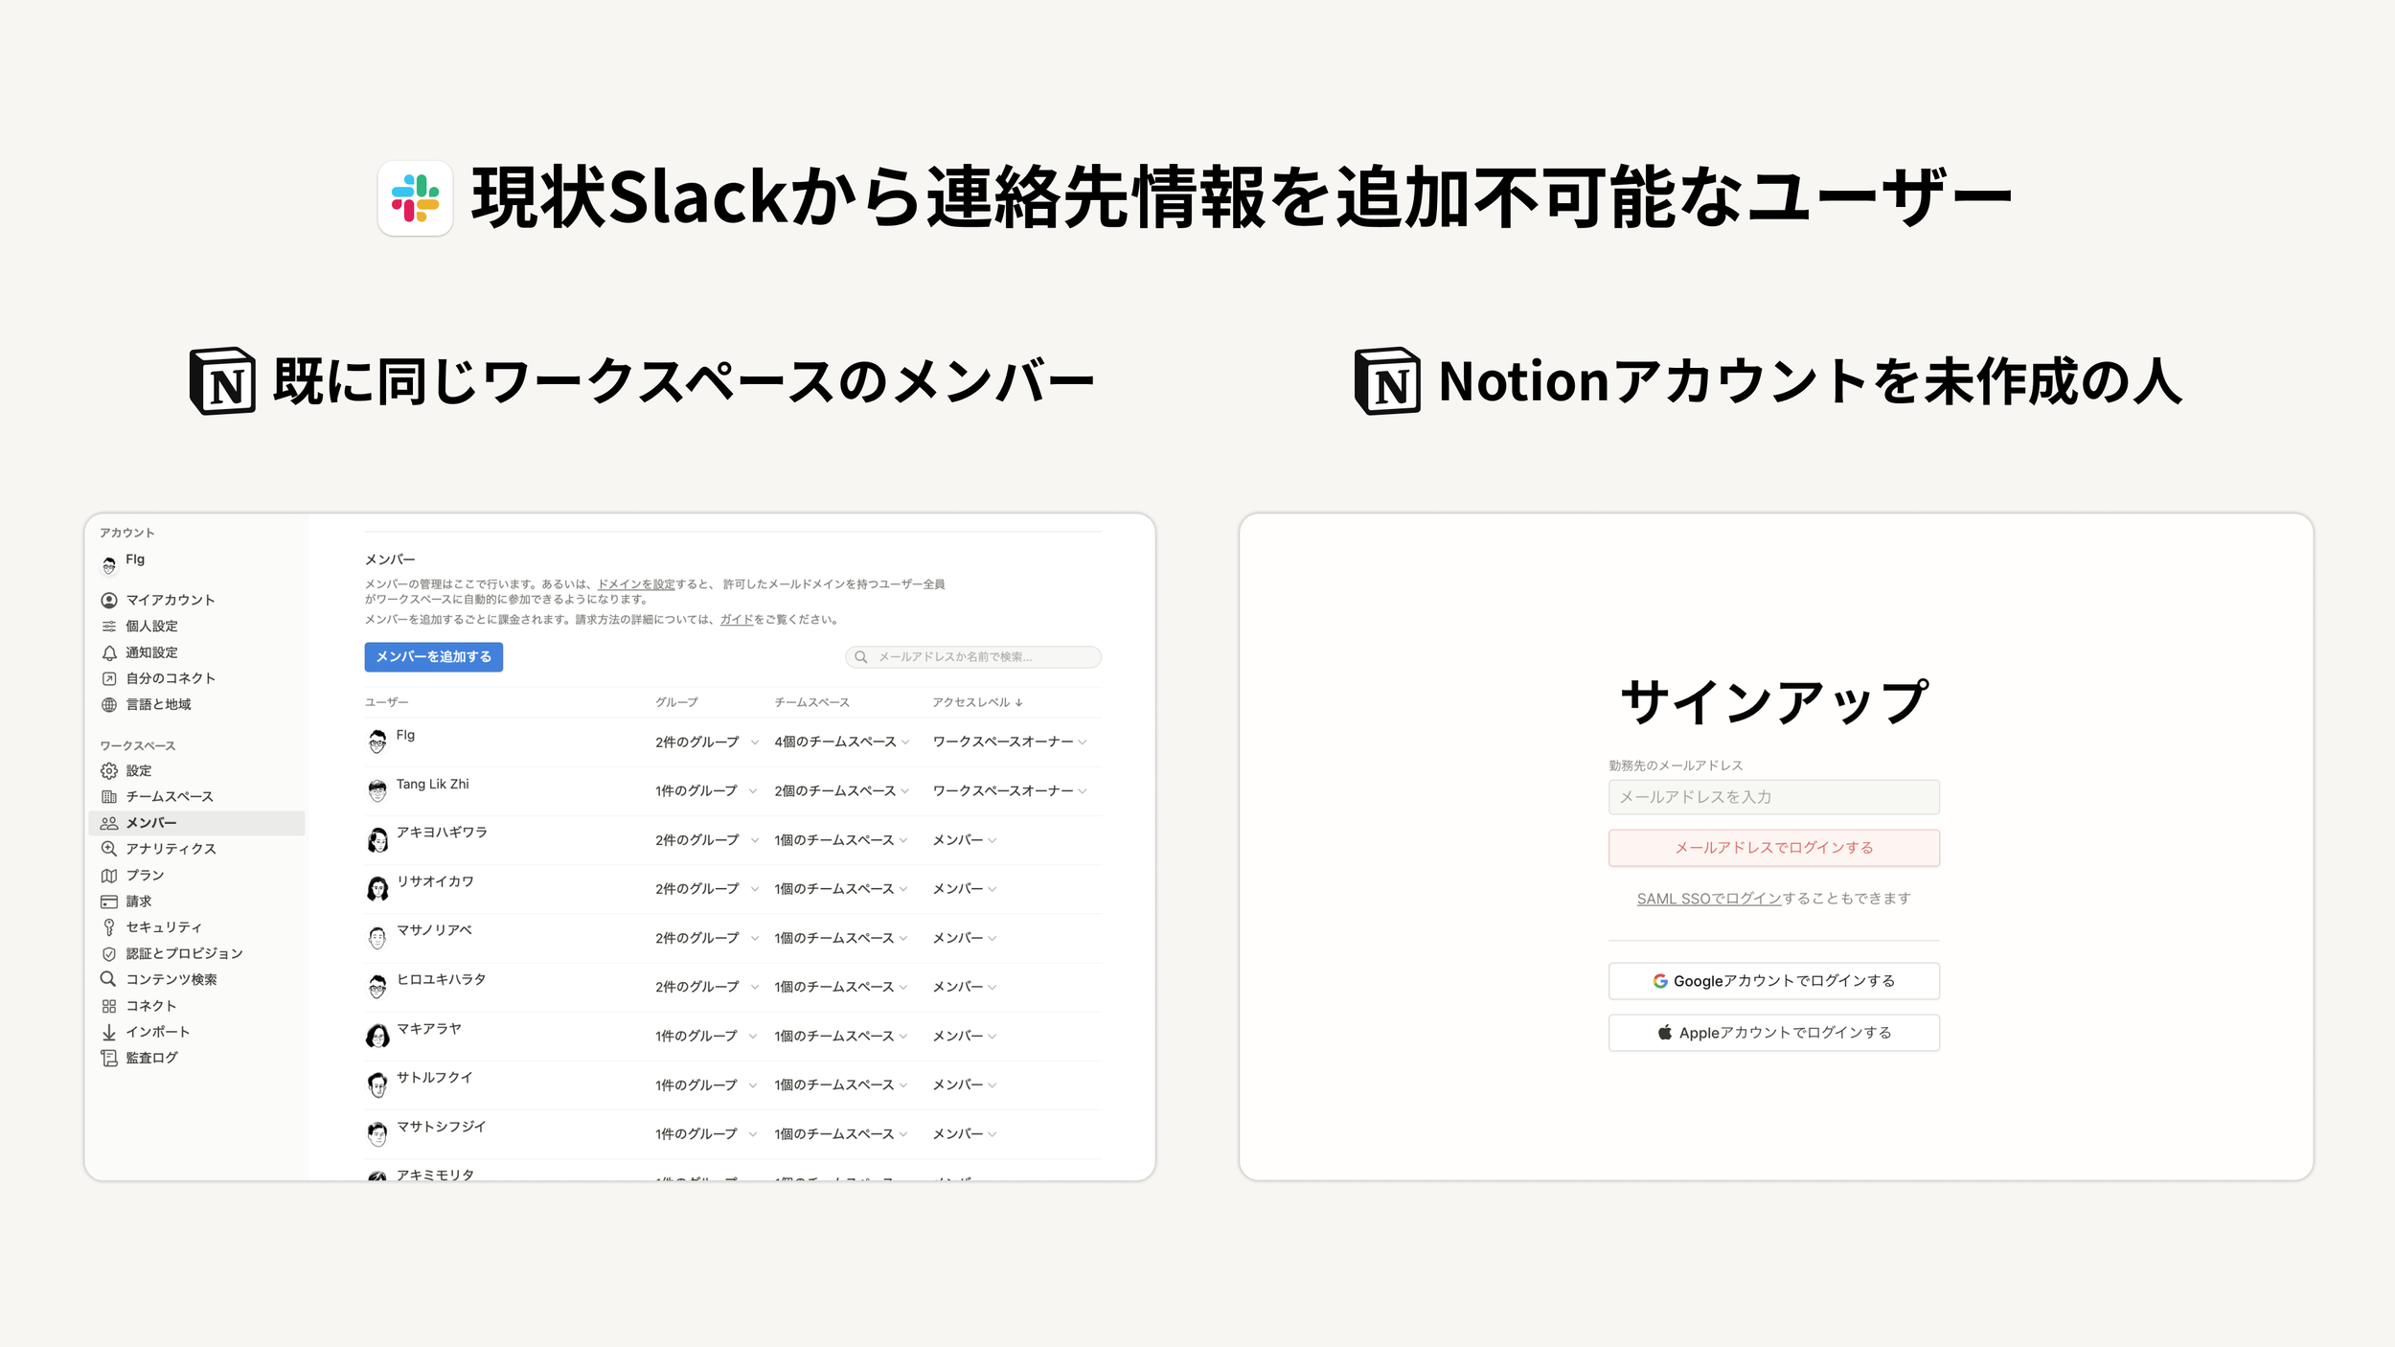The image size is (2395, 1347).
Task: Expand アキヨハギワラ's 1個のチームスペース dropdown
Action: click(840, 840)
